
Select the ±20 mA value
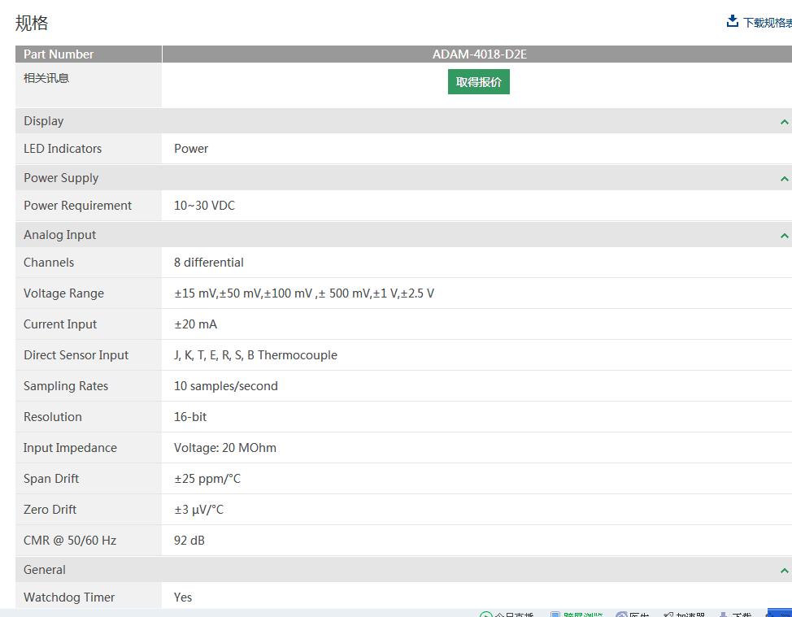(195, 324)
